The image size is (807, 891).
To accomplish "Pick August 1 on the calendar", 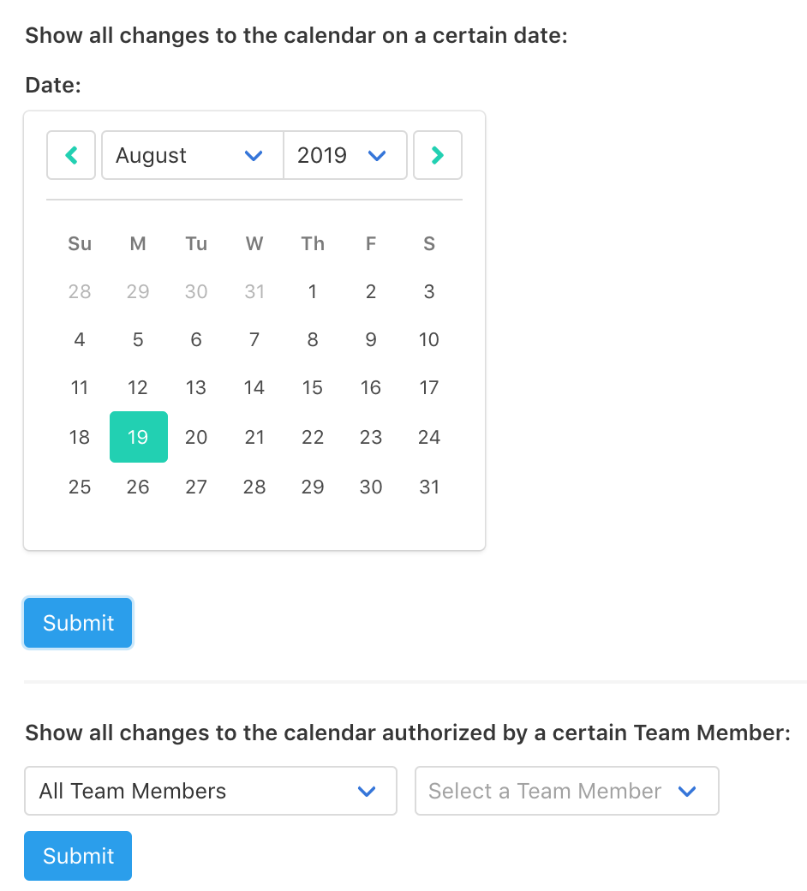I will click(313, 291).
